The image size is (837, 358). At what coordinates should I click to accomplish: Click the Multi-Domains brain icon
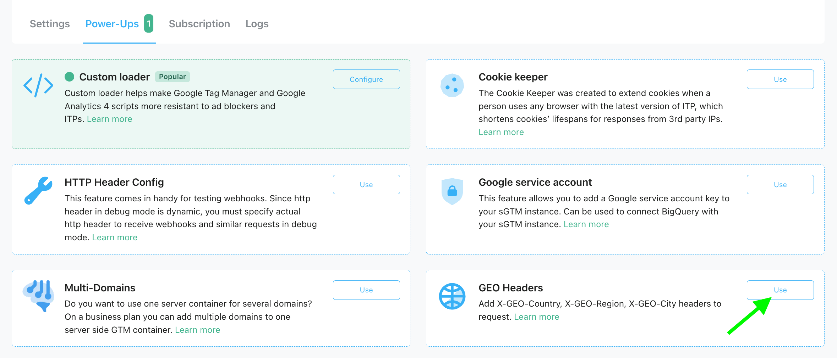(39, 296)
